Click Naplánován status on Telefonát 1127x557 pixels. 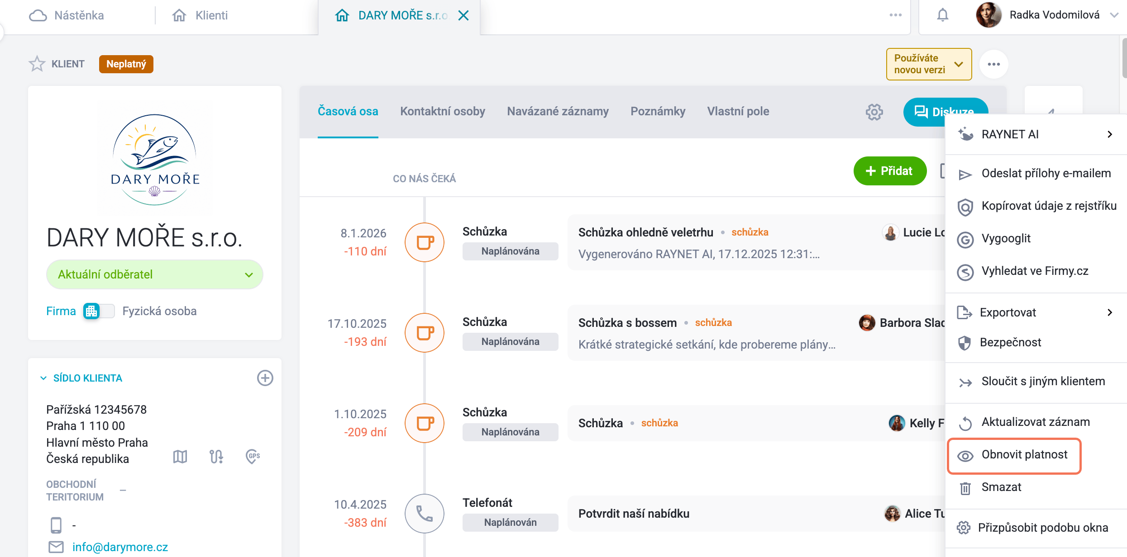(x=510, y=523)
